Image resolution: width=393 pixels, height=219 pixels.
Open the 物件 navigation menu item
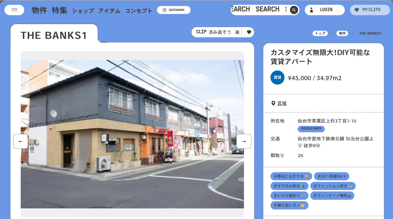pyautogui.click(x=39, y=10)
